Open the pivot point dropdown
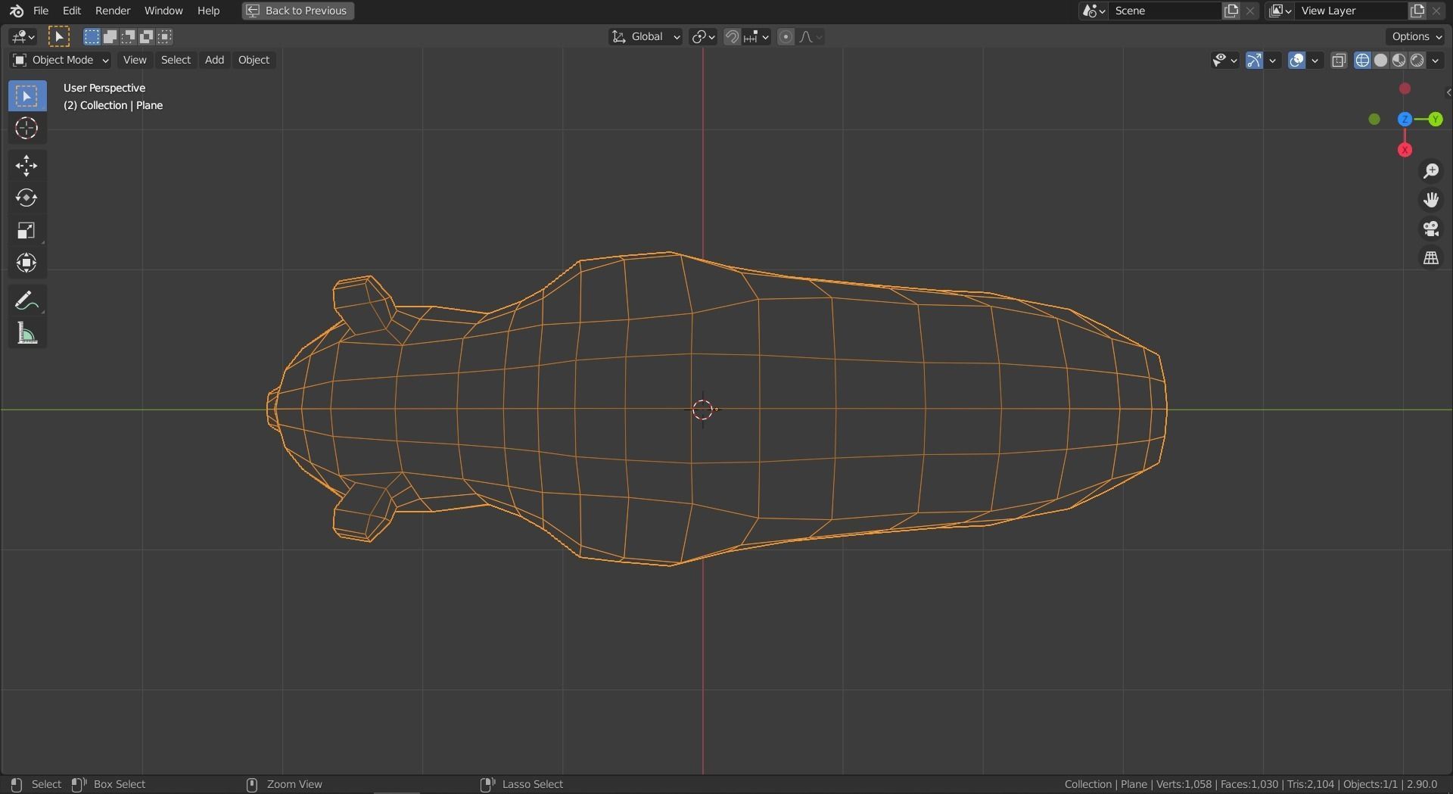This screenshot has height=794, width=1453. pos(703,36)
